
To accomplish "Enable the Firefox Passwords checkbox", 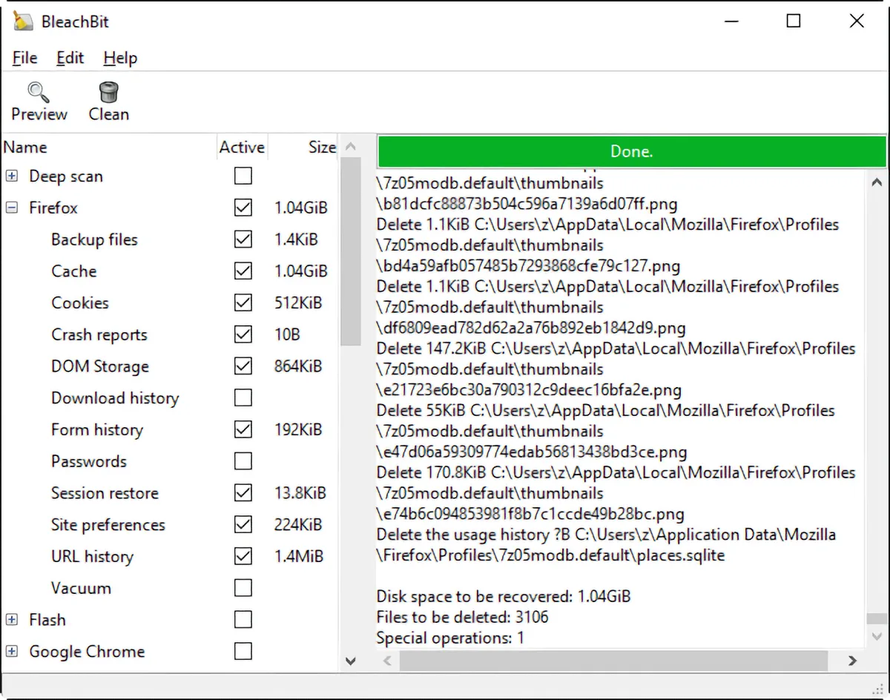I will point(243,461).
